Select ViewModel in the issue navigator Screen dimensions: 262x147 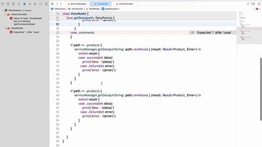click(17, 28)
